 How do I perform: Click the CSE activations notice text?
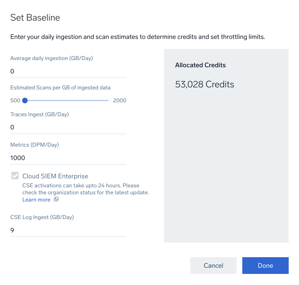(85, 189)
